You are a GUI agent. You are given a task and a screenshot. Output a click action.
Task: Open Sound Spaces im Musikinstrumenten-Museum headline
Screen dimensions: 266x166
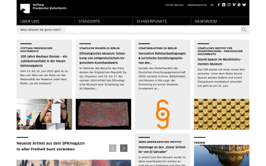[219, 62]
